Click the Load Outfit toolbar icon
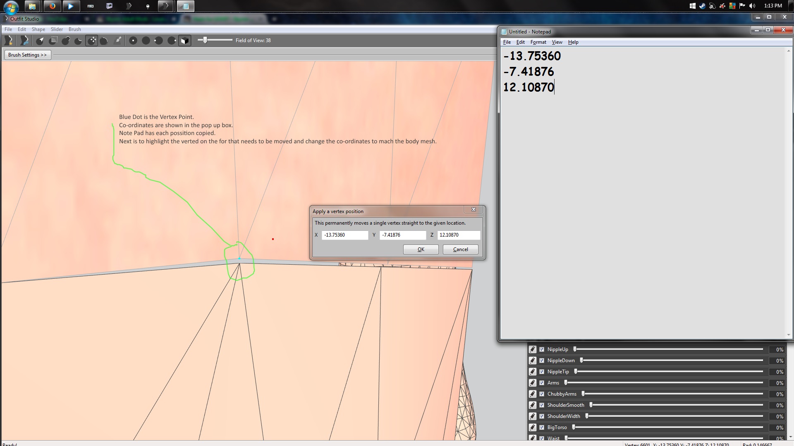Screen dimensions: 794x446 point(24,40)
